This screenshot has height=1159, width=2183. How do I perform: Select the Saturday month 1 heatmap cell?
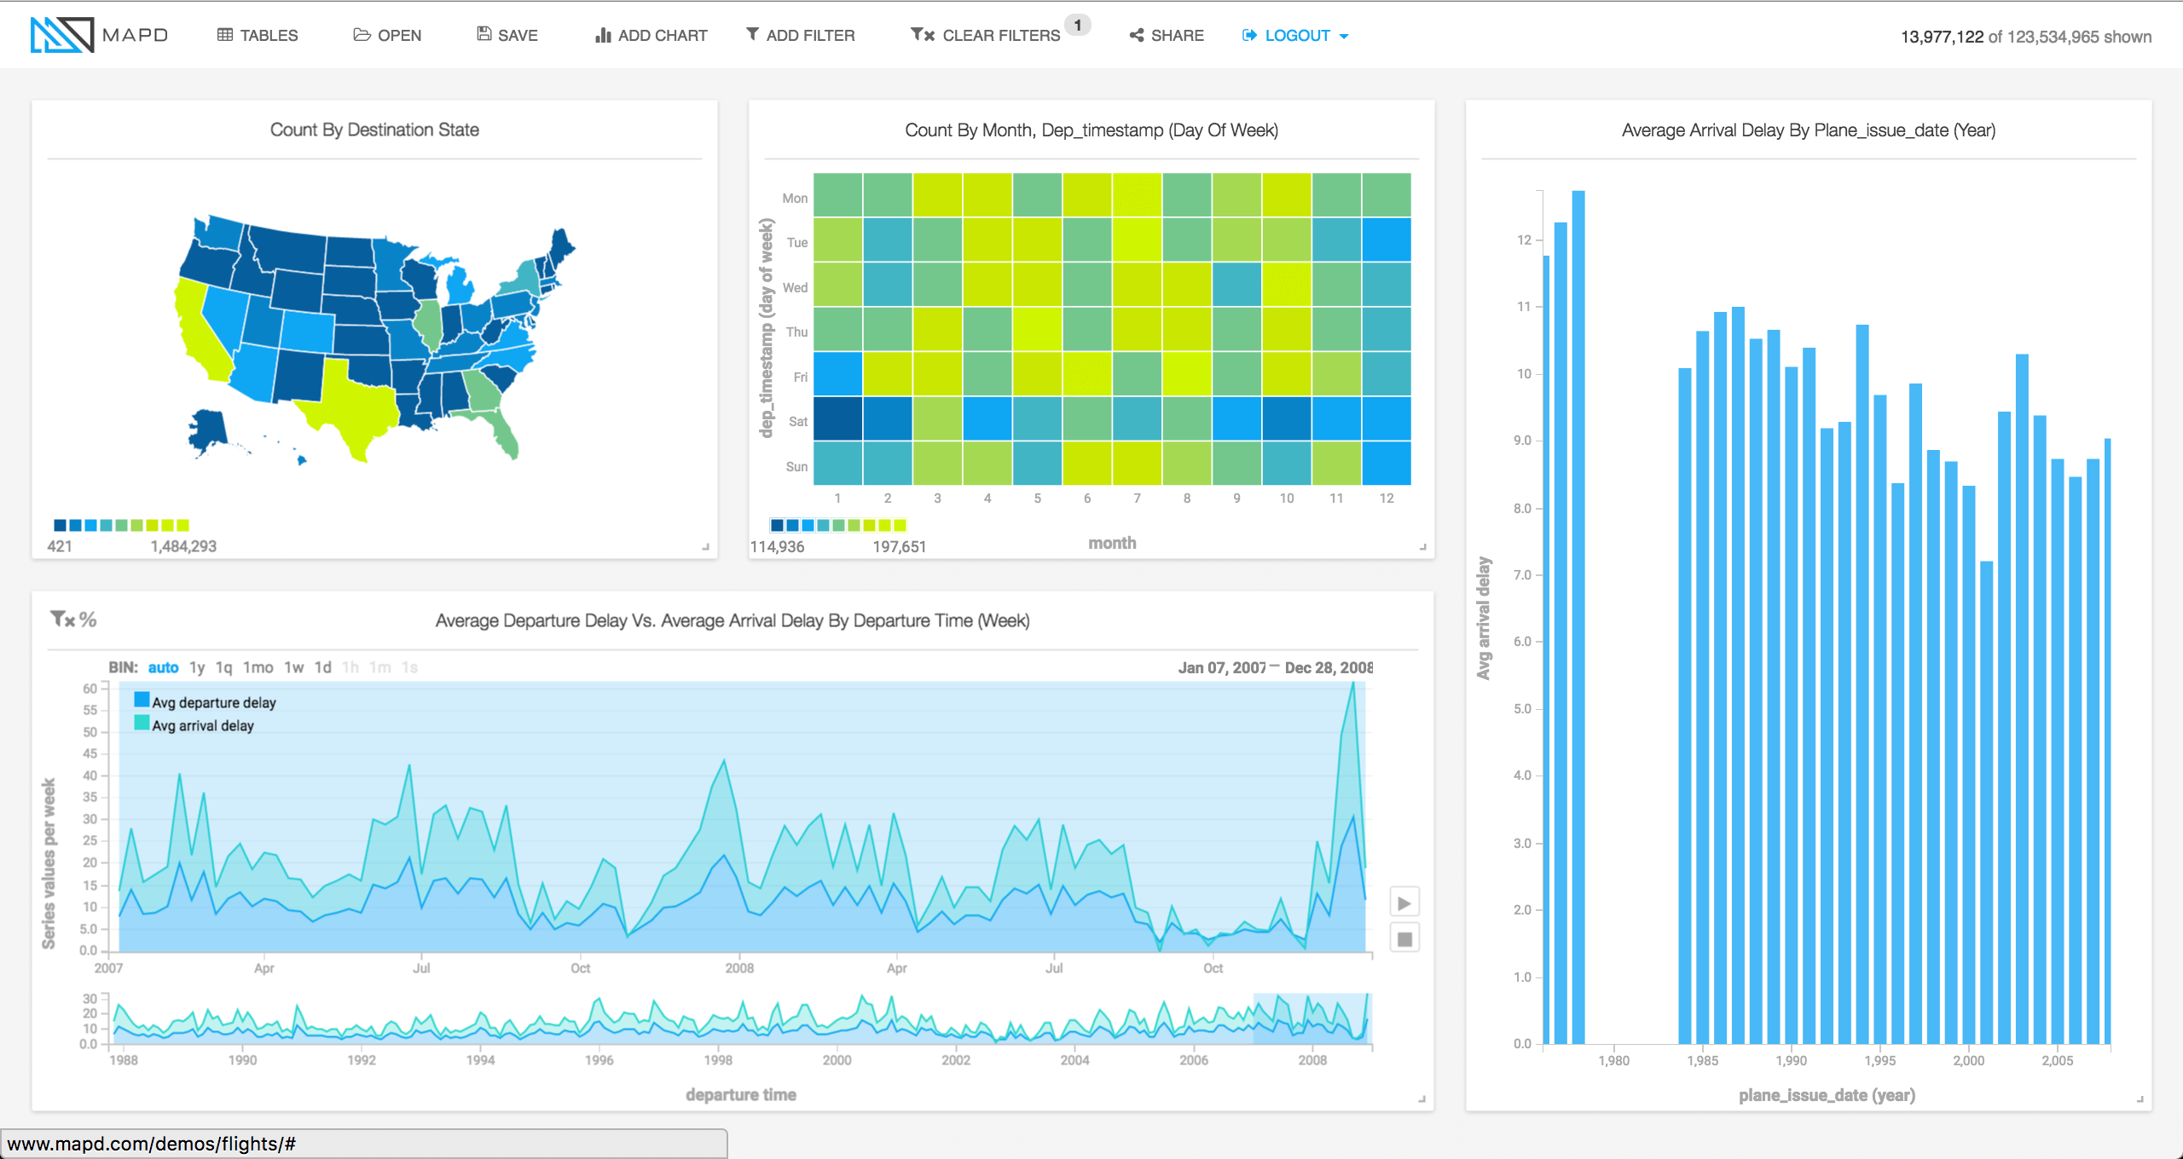pyautogui.click(x=837, y=418)
